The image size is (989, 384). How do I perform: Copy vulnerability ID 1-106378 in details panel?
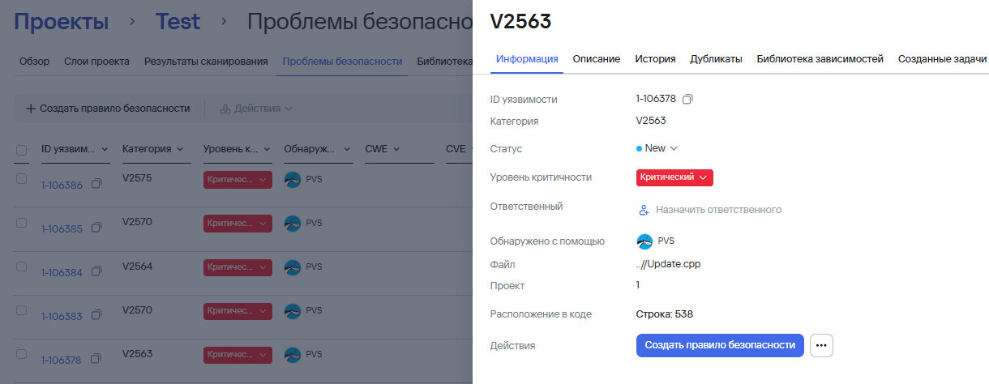pos(687,99)
